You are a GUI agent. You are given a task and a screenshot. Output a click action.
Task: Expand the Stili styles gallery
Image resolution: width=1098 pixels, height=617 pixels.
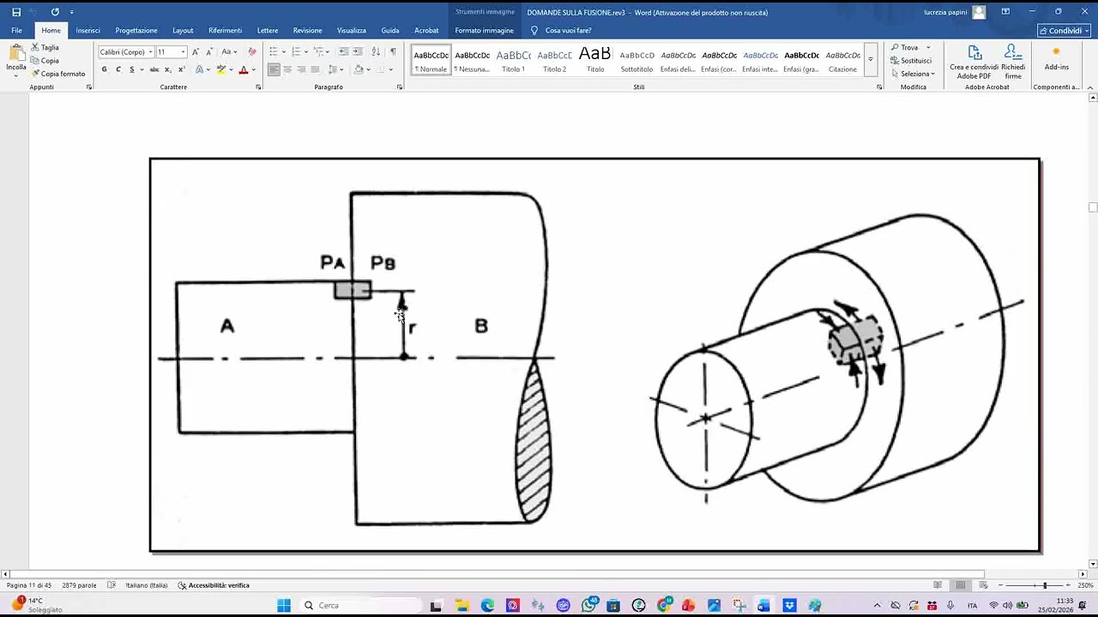[x=871, y=60]
